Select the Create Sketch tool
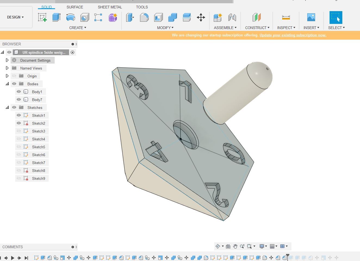 click(42, 17)
